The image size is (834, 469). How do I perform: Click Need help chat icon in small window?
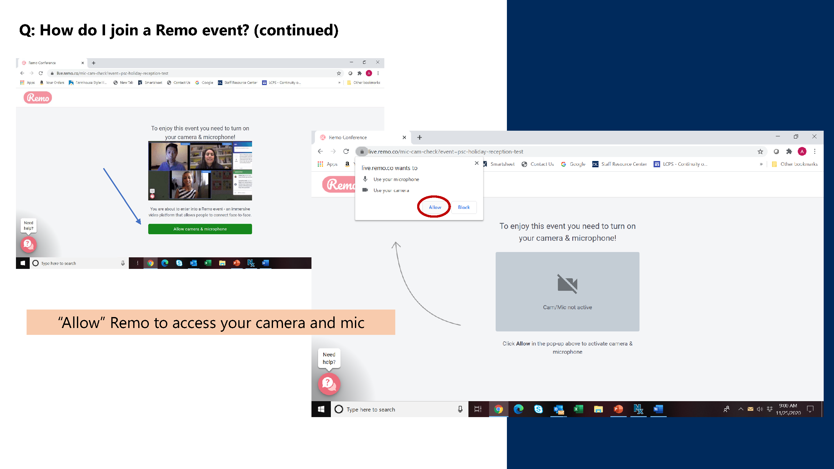(28, 245)
